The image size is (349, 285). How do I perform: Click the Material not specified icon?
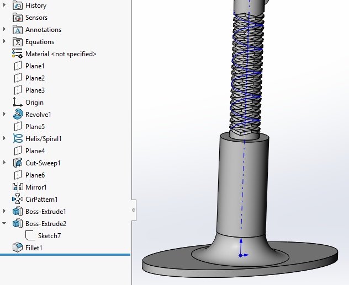coord(17,54)
